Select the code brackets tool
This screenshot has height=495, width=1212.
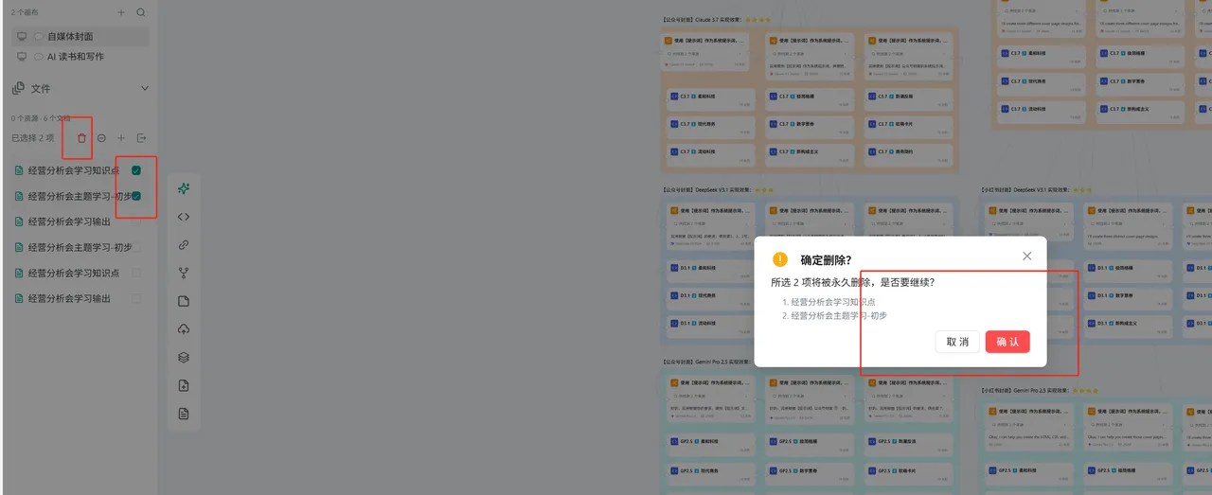[184, 217]
